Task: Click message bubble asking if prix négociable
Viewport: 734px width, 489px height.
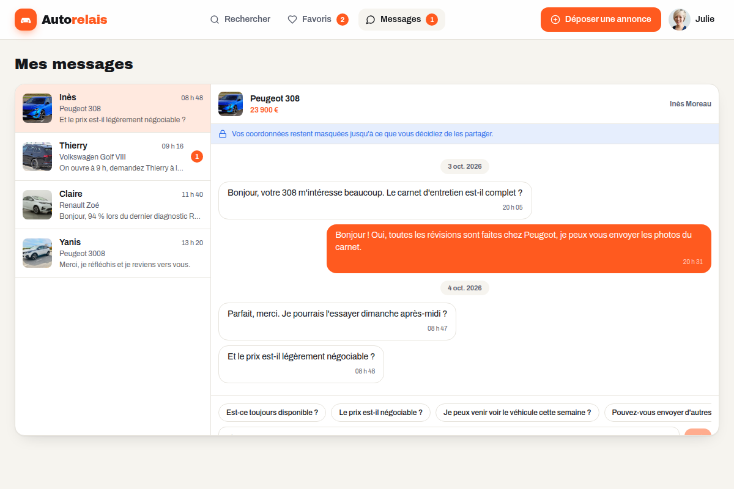Action: point(301,364)
